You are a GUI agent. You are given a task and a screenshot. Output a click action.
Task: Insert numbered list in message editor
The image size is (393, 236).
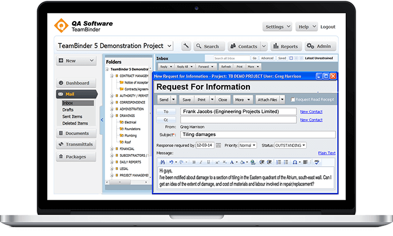coord(278,162)
